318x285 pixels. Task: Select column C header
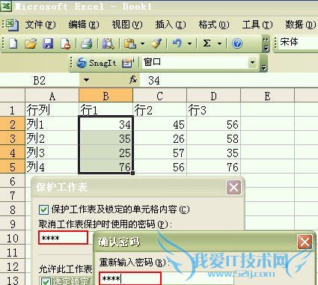click(x=159, y=96)
